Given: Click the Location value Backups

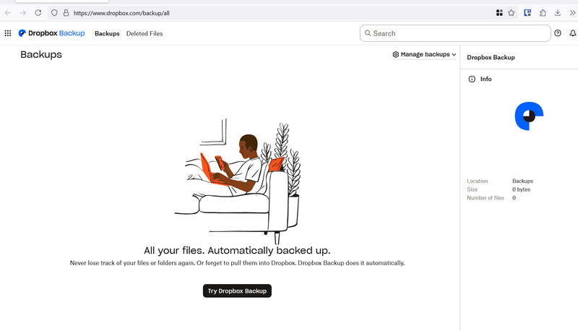Looking at the screenshot, I should [x=522, y=181].
